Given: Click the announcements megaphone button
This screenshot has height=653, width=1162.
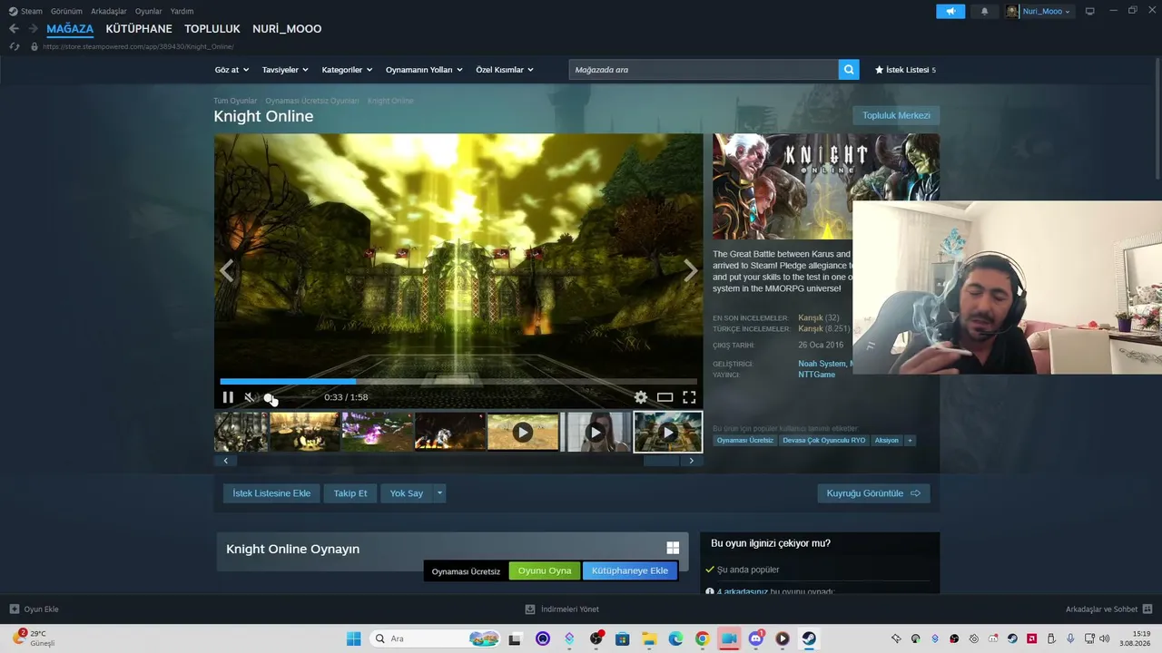Looking at the screenshot, I should point(950,12).
